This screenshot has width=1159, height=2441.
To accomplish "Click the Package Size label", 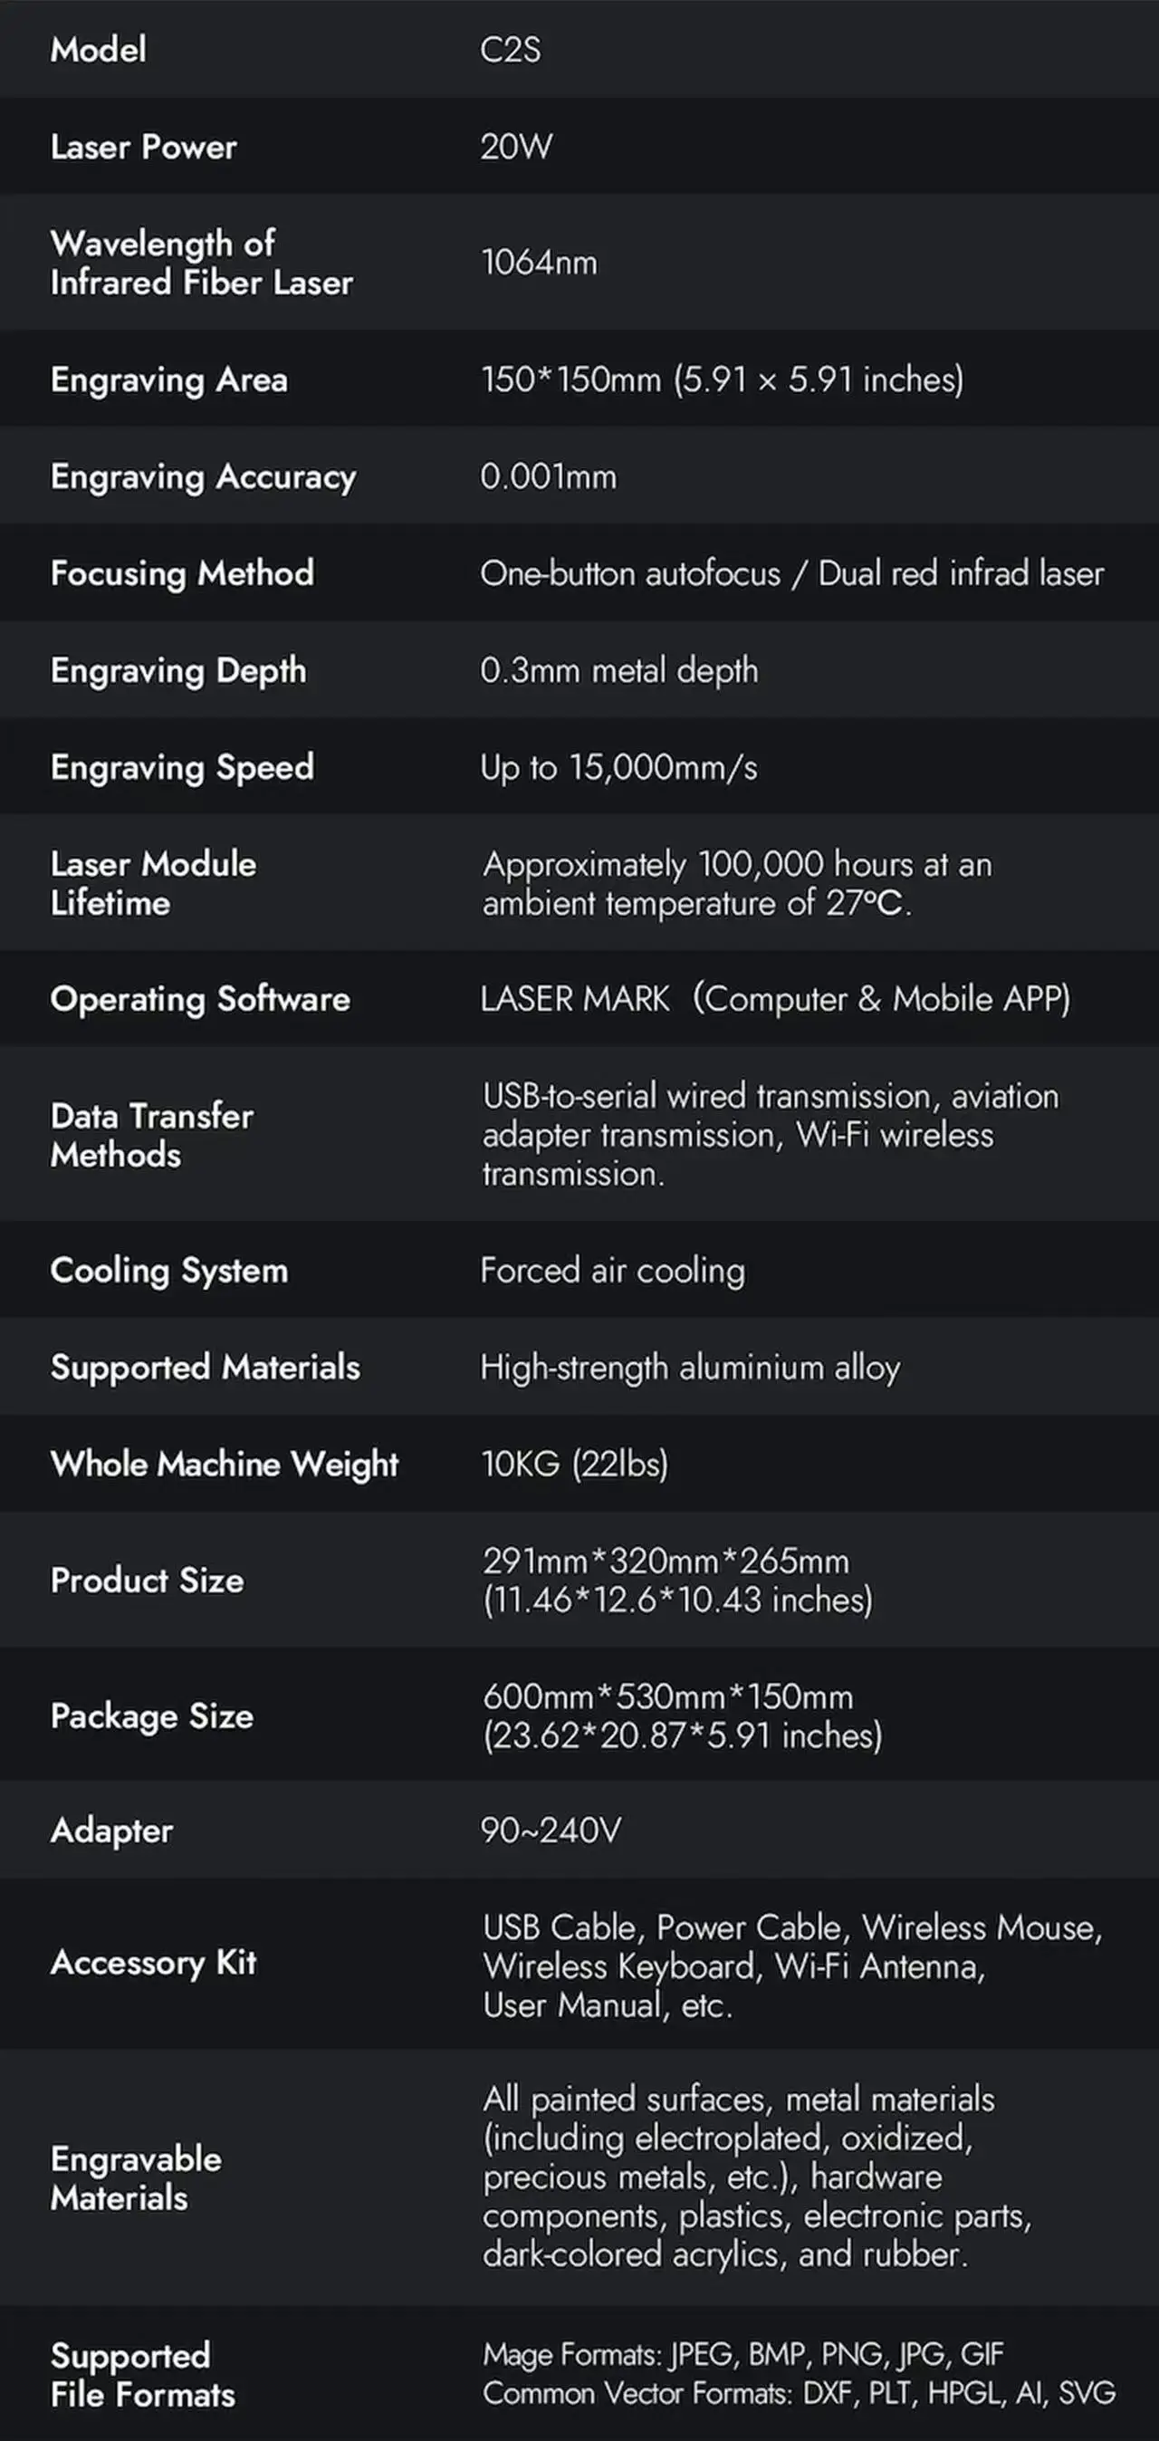I will [x=151, y=1715].
